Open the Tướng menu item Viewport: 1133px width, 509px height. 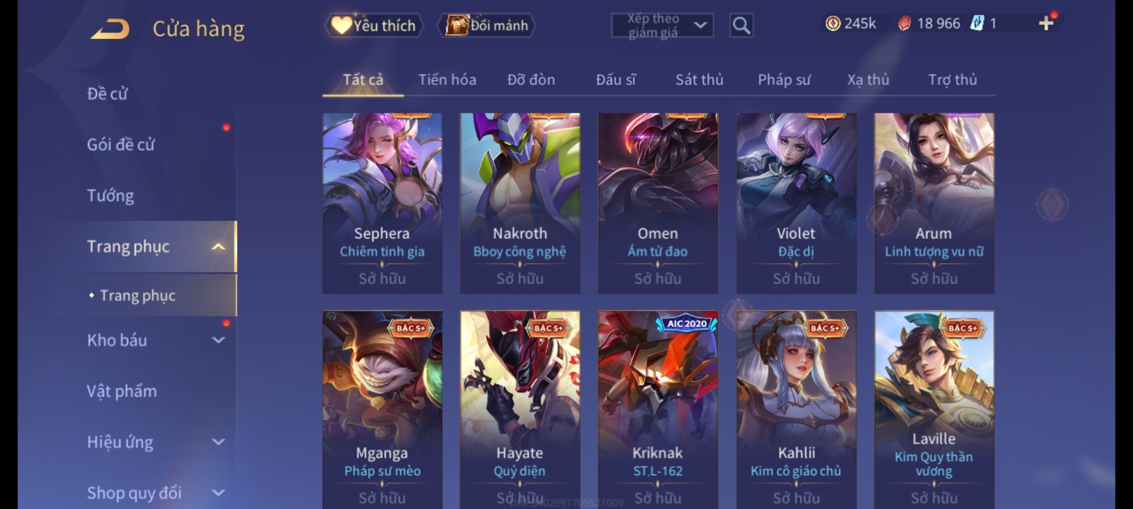click(x=110, y=195)
